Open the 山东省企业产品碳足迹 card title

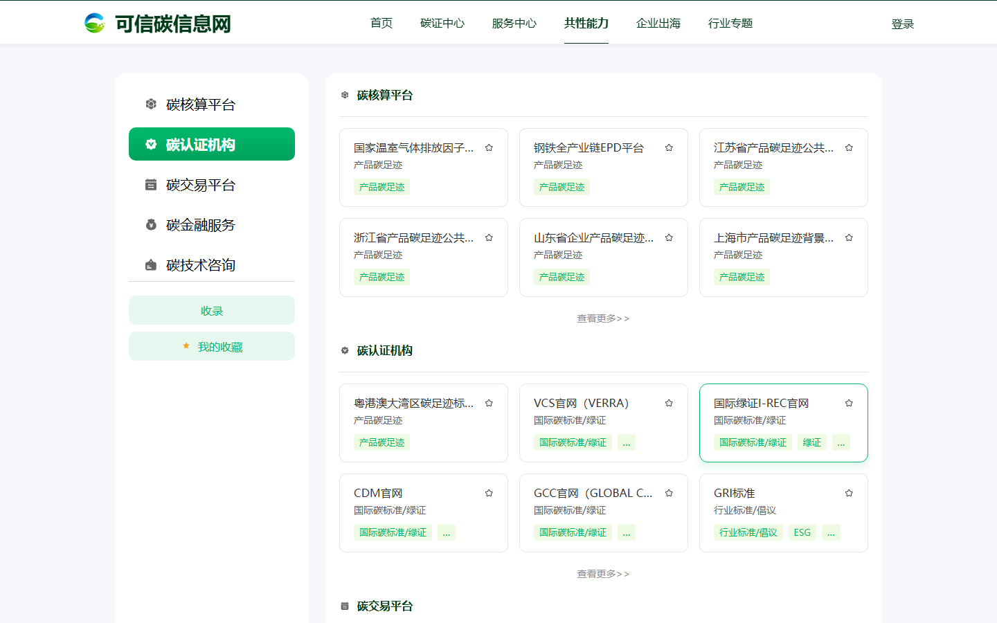(594, 237)
